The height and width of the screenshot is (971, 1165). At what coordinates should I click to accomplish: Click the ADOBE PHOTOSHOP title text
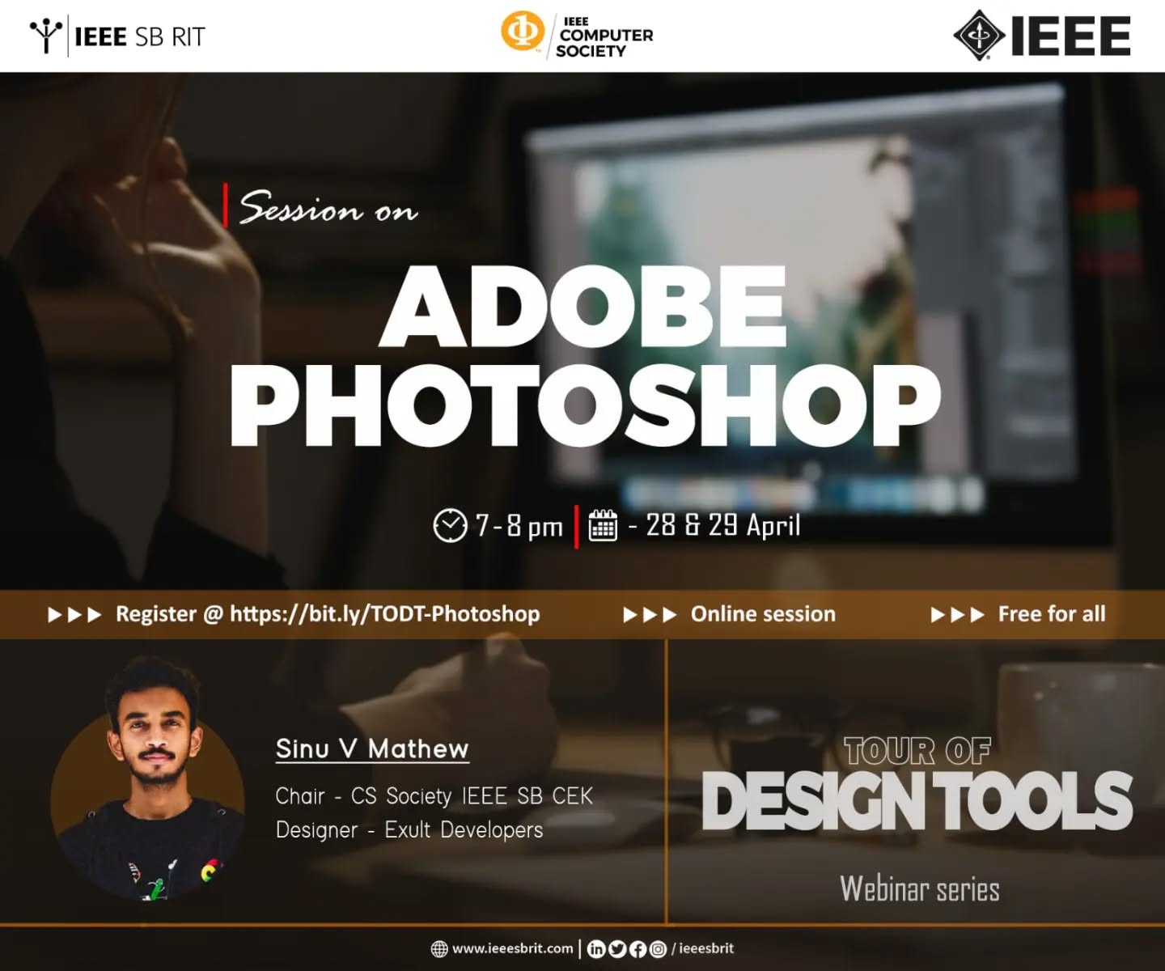pyautogui.click(x=586, y=356)
